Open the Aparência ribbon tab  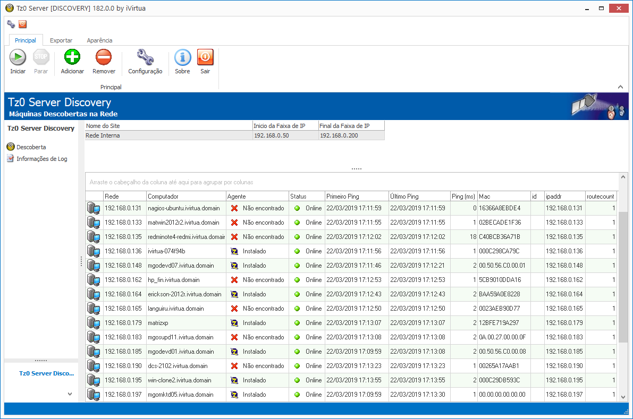point(99,40)
